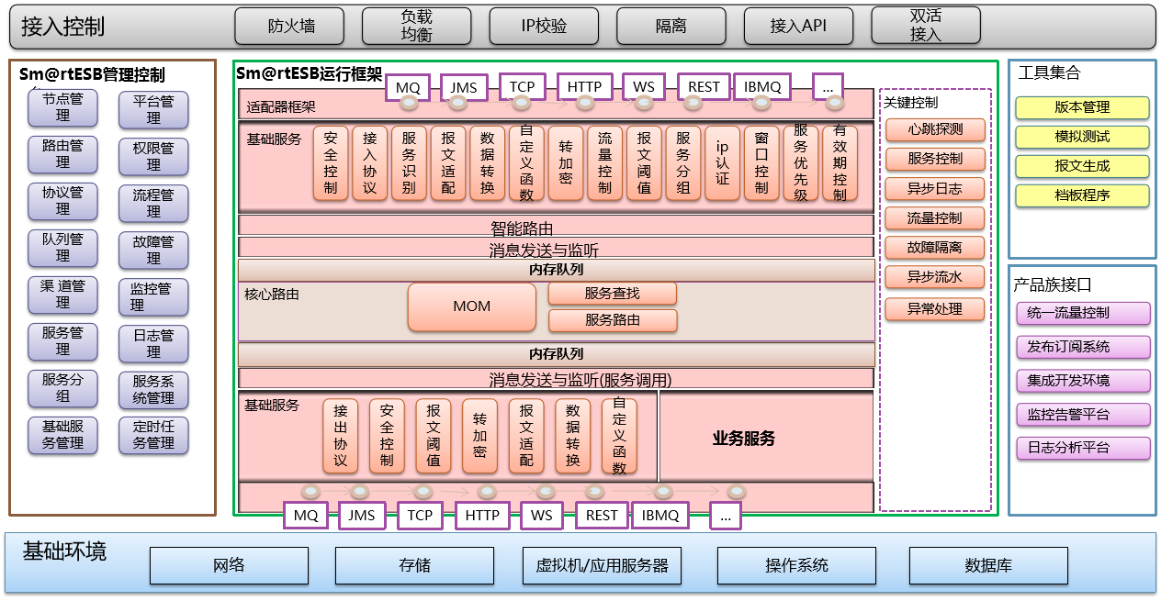Viewport: 1161px width, 601px height.
Task: Select the HTTP adapter icon
Action: point(584,87)
